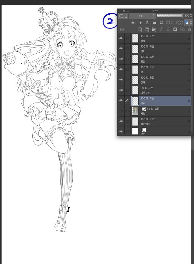
Task: Click apply mask to layer icon
Action: click(182, 29)
